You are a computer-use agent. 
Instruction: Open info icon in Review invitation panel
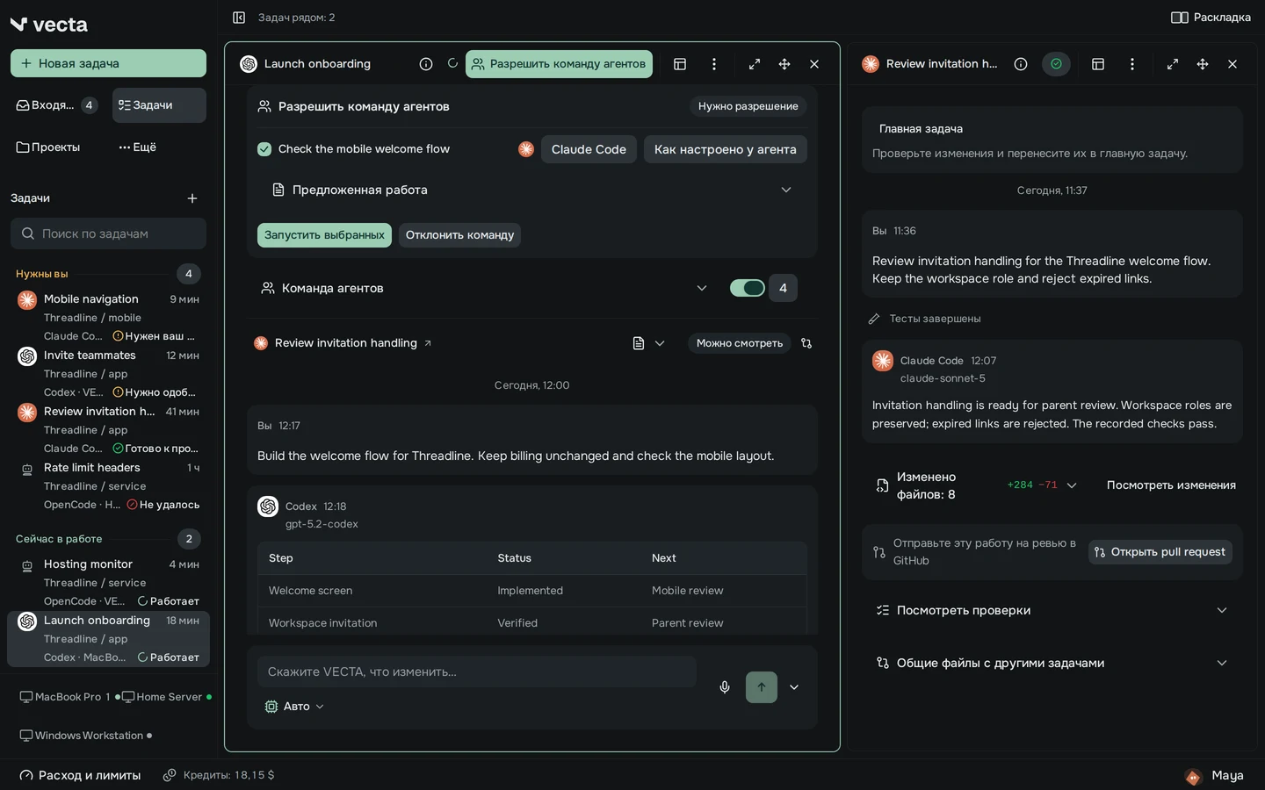click(1021, 64)
